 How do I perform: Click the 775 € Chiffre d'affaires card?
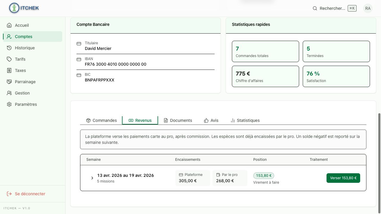pos(265,76)
